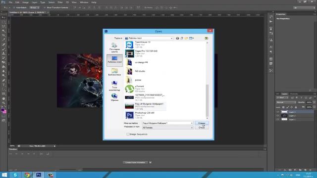Viewport: 317px width, 178px height.
Task: Hide Layer 3 using its eye icon
Action: (278, 112)
